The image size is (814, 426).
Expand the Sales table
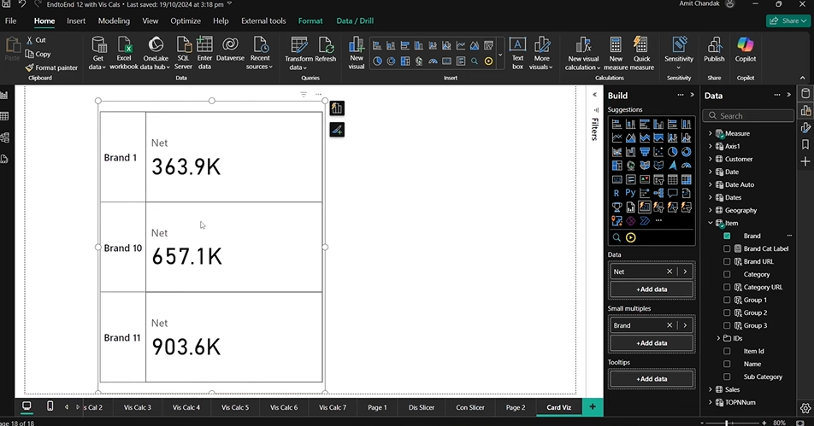point(711,389)
